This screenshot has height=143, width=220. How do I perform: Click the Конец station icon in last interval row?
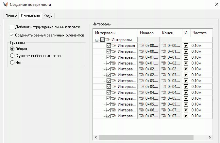tap(163, 116)
